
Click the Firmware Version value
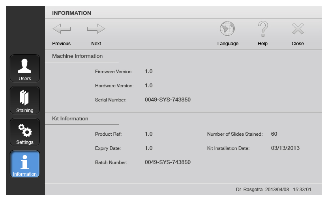148,72
